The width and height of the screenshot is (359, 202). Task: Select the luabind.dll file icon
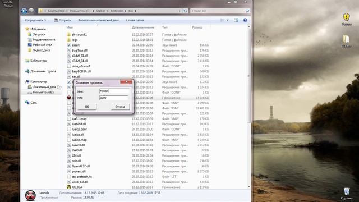(69, 124)
